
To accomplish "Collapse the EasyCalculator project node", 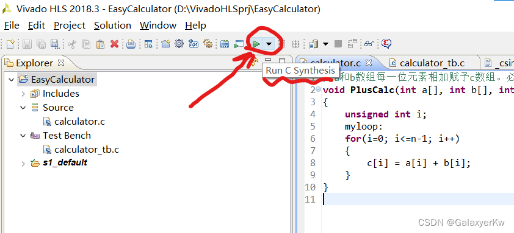I will [x=12, y=80].
